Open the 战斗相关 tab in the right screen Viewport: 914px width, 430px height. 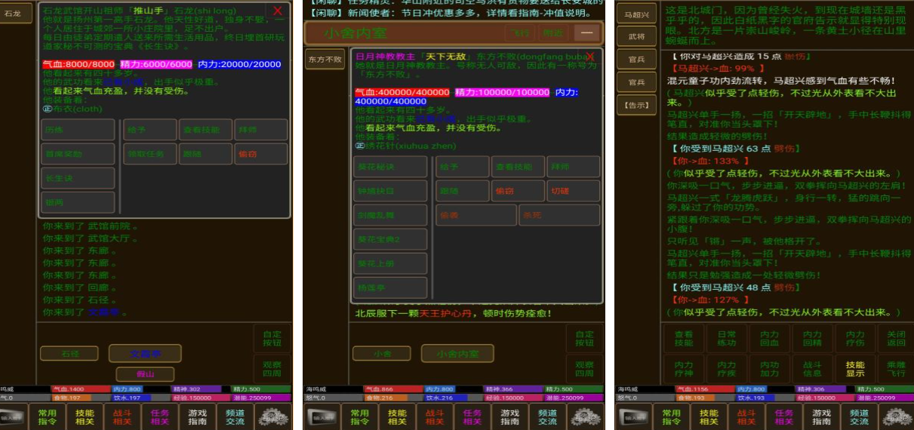[746, 416]
